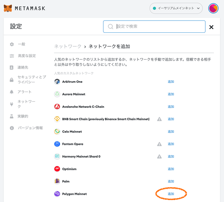Image resolution: width=224 pixels, height=202 pixels.
Task: Add the Aurora Mainnet network
Action: click(171, 94)
